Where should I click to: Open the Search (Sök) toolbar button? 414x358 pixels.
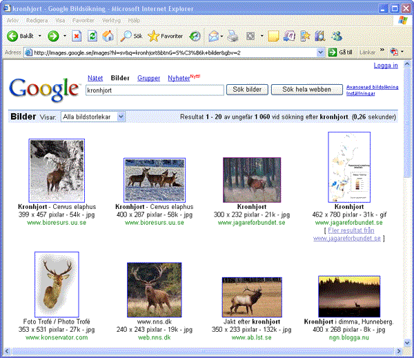coord(132,36)
